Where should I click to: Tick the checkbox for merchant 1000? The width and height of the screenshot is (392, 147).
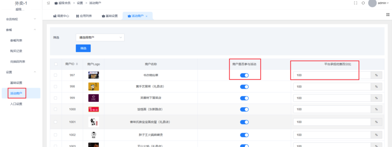pos(56,109)
